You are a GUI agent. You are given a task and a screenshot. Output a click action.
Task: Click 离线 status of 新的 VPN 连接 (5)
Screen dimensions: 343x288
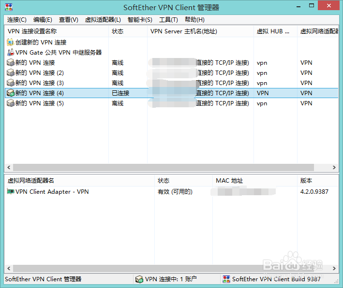[x=118, y=103]
